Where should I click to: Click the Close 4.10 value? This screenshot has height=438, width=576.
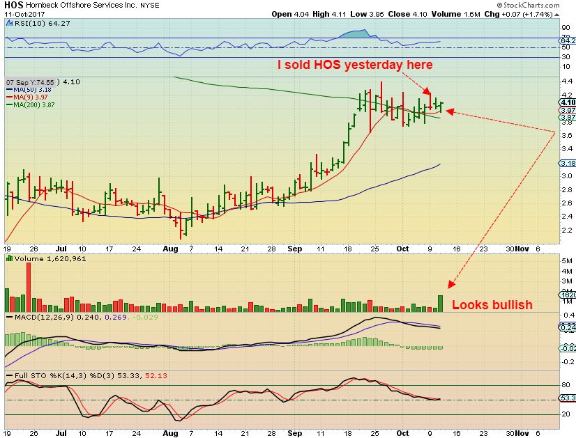[x=408, y=15]
